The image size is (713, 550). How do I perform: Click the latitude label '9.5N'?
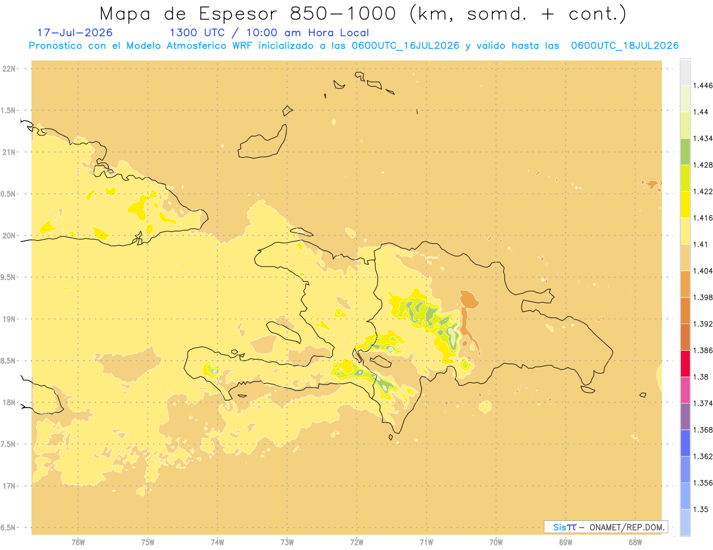pos(9,277)
